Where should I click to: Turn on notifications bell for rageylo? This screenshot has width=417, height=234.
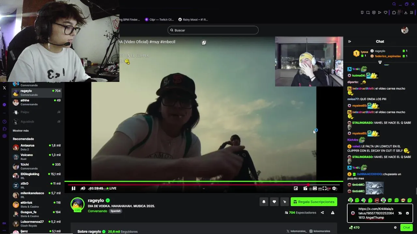point(264,202)
